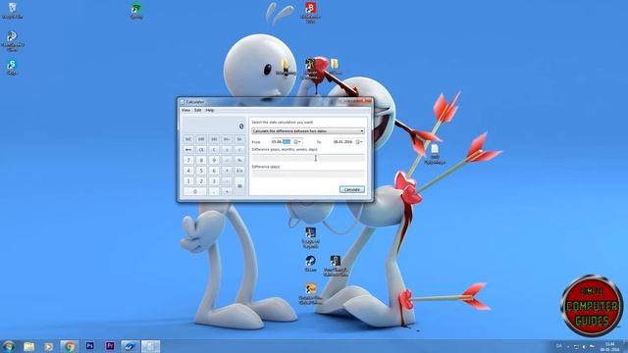Screen dimensions: 628x353
Task: Select the Calculator taskbar button
Action: click(150, 346)
